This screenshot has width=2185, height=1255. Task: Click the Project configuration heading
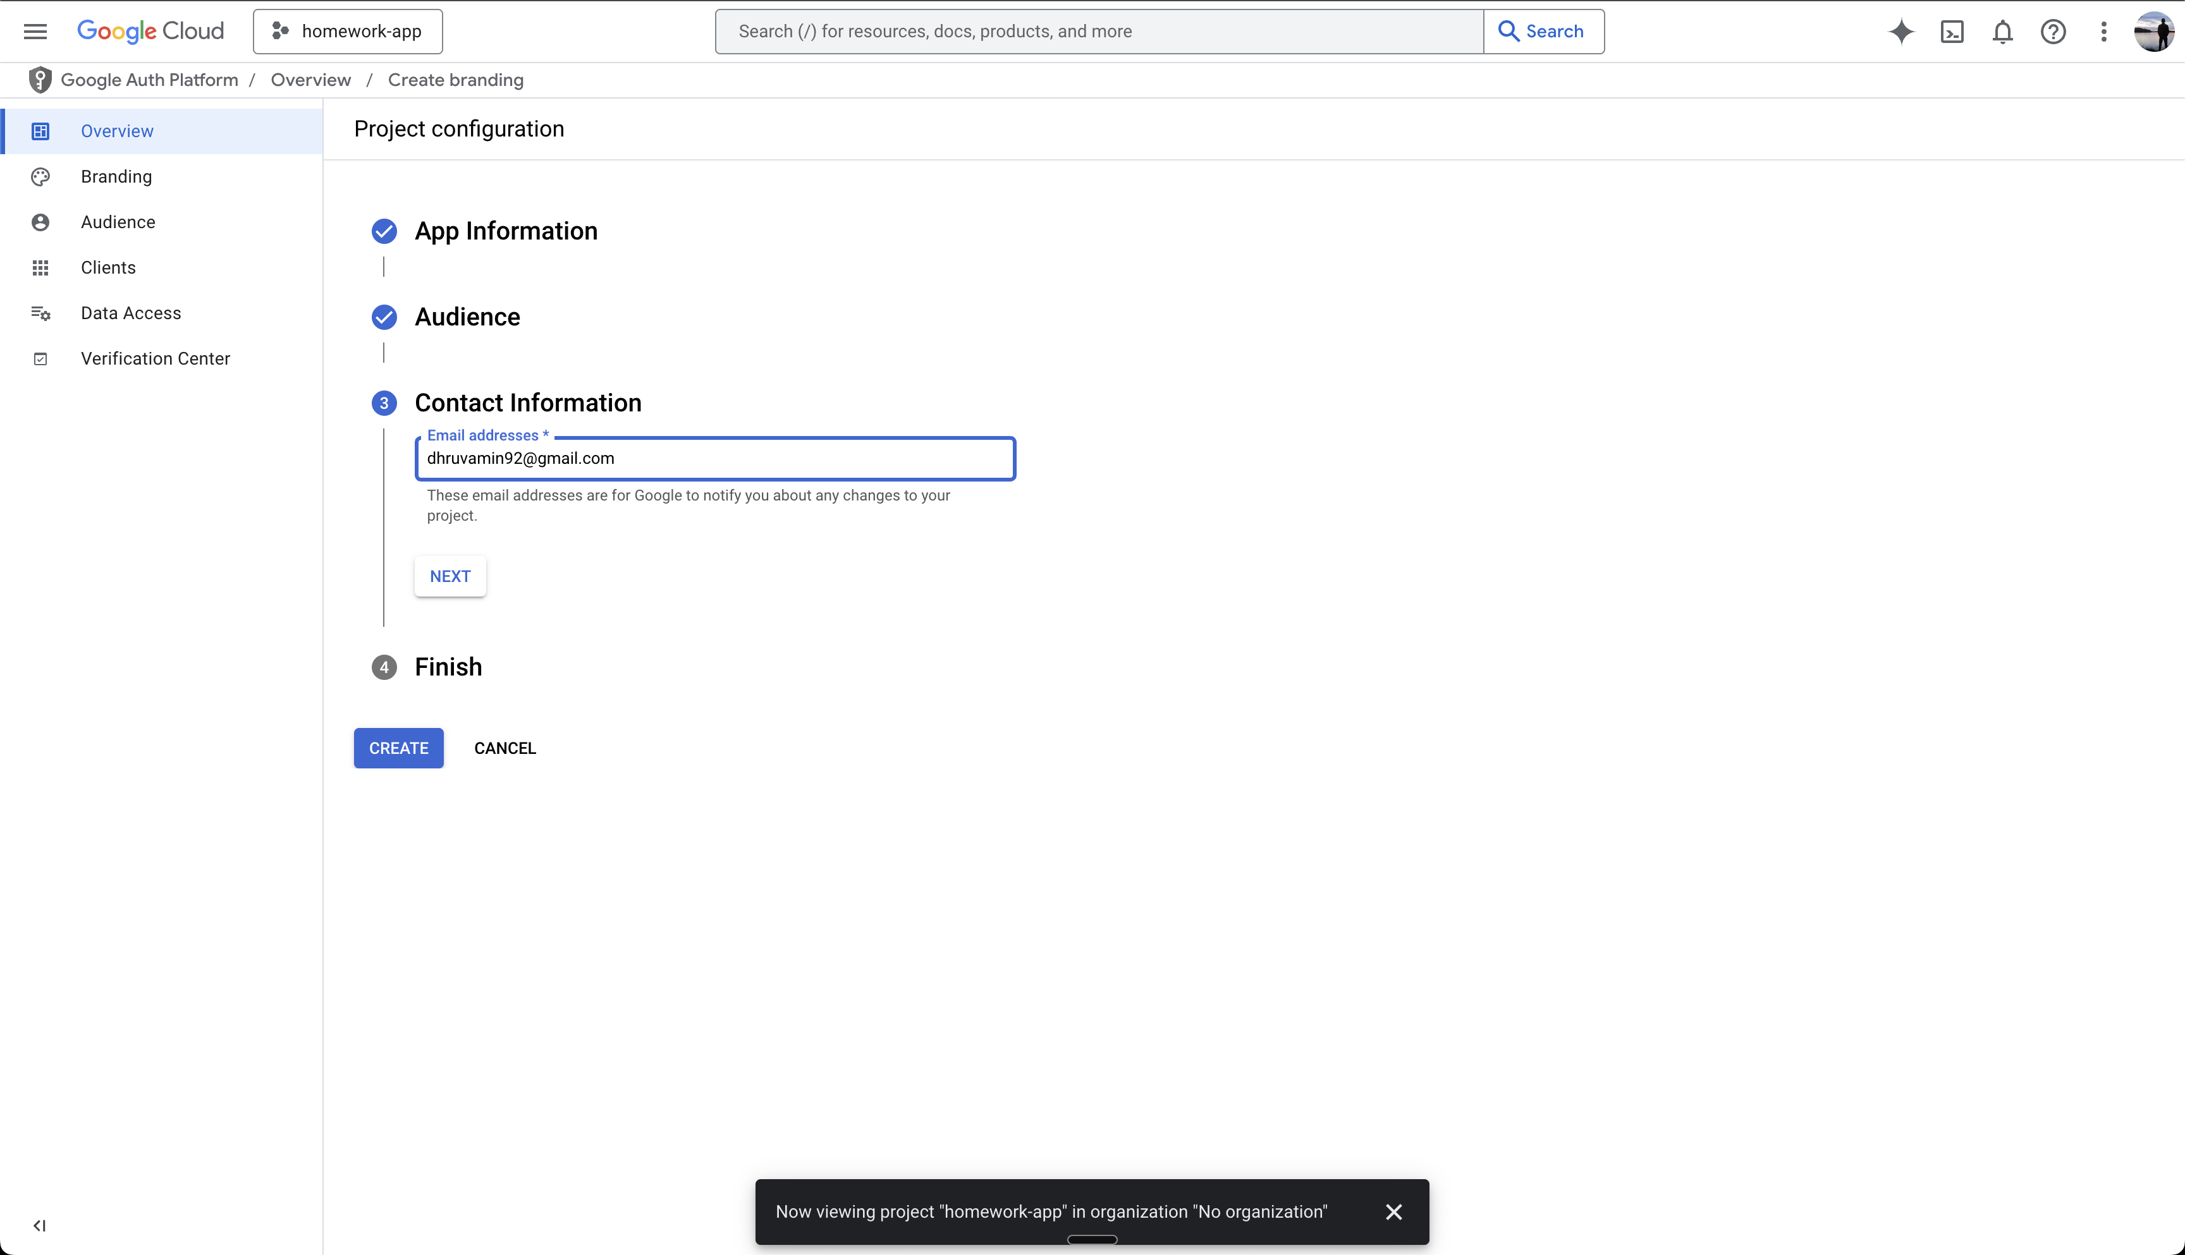(x=459, y=130)
